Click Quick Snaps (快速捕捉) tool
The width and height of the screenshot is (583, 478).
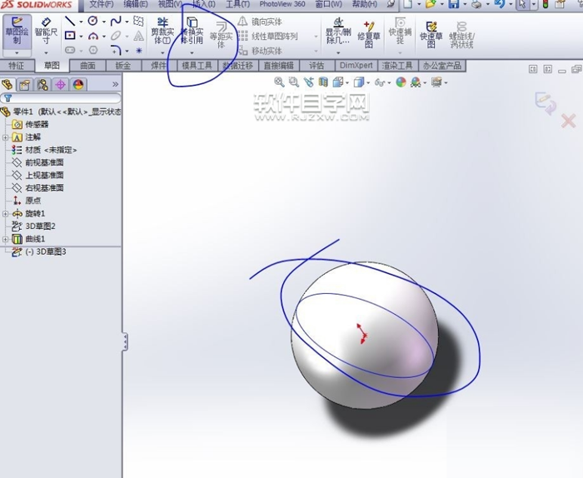click(400, 31)
